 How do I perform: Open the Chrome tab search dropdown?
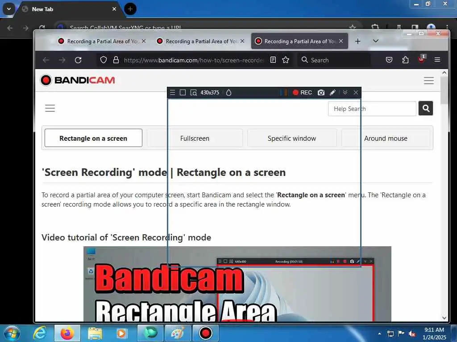pos(9,9)
